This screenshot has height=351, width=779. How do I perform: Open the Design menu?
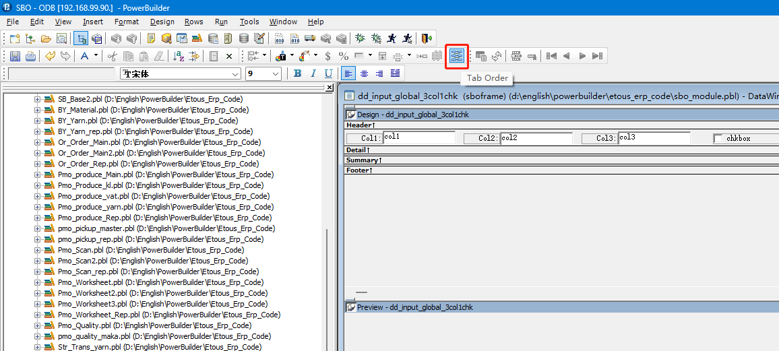(162, 22)
